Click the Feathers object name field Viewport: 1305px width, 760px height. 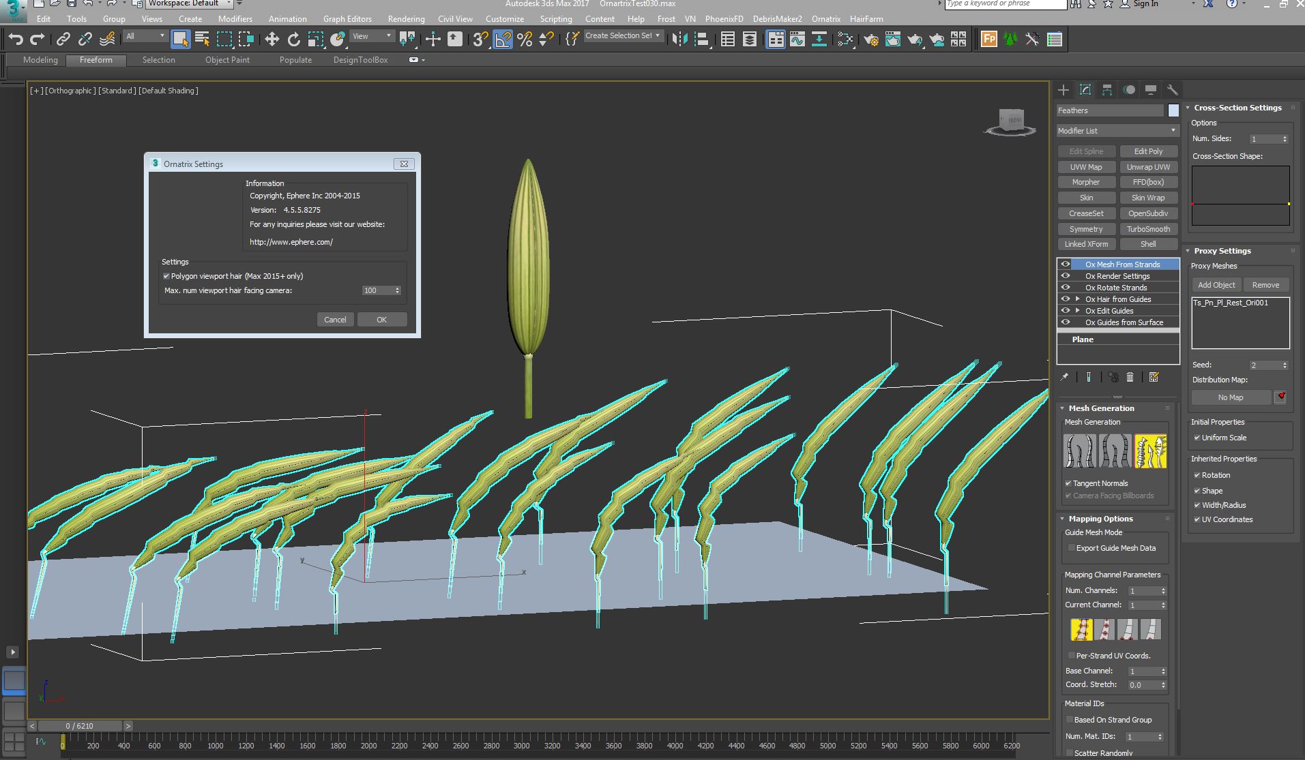[x=1109, y=110]
